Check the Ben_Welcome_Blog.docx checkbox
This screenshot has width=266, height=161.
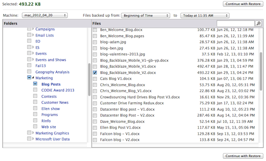95,30
